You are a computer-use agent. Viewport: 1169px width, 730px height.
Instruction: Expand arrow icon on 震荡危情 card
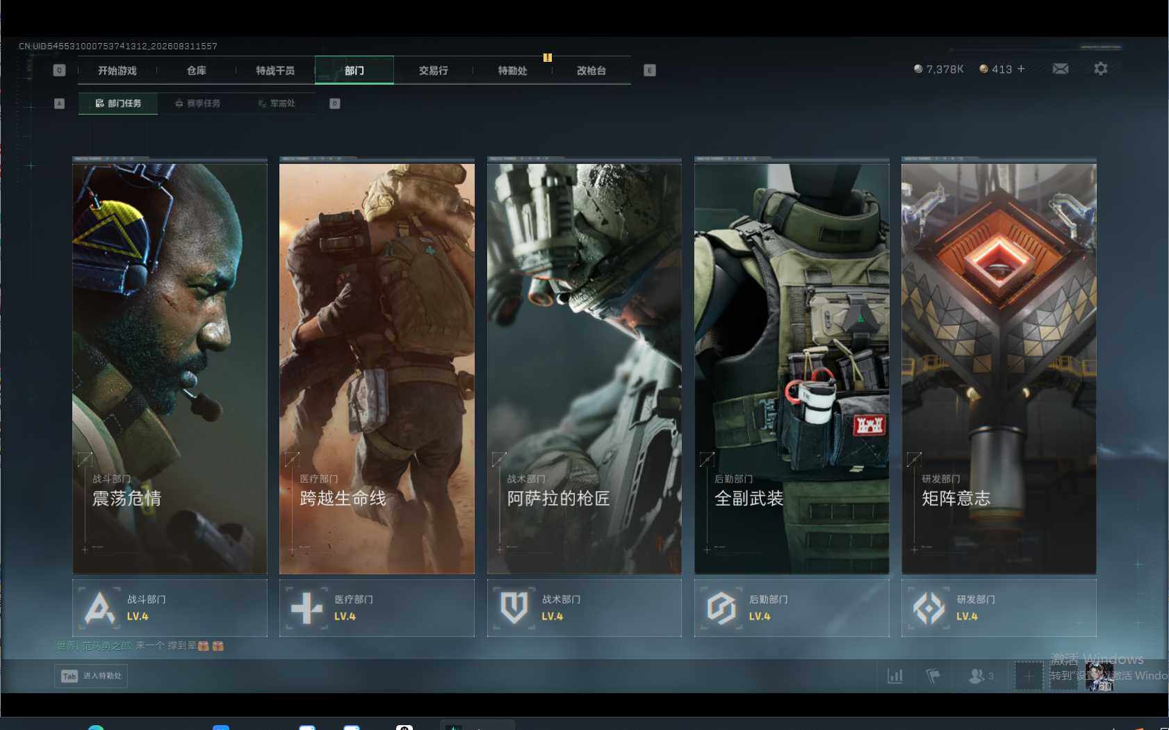[x=85, y=459]
